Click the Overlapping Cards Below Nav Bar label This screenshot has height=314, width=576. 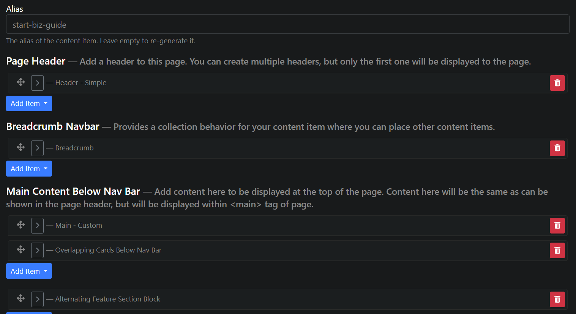[x=108, y=250]
